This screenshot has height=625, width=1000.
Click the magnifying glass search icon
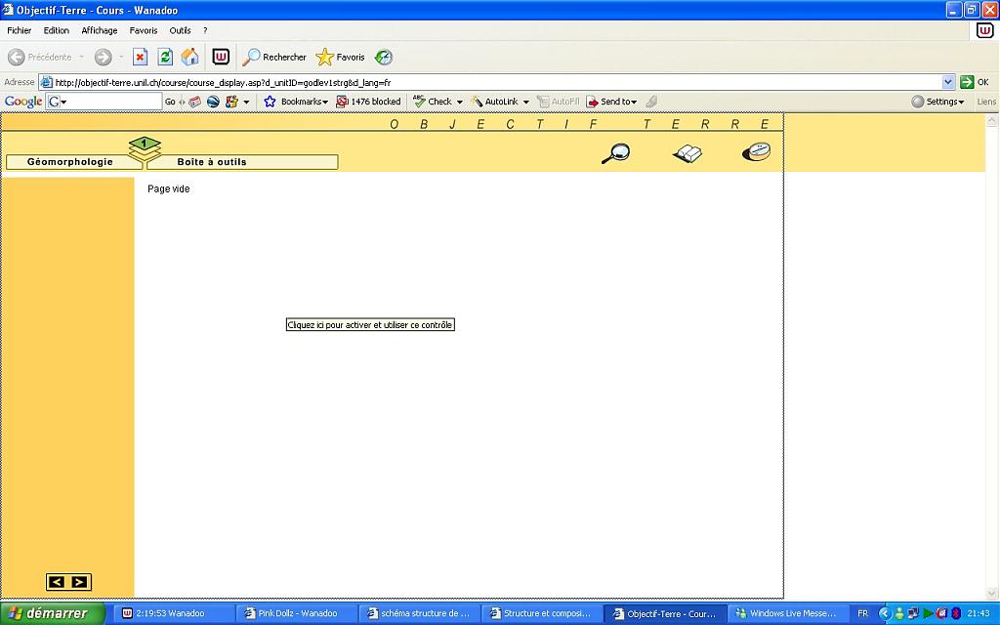[x=615, y=153]
